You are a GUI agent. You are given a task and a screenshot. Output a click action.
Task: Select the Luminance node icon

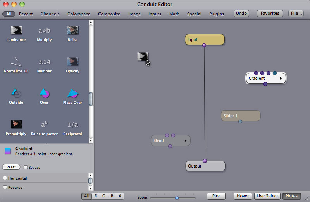pos(16,31)
